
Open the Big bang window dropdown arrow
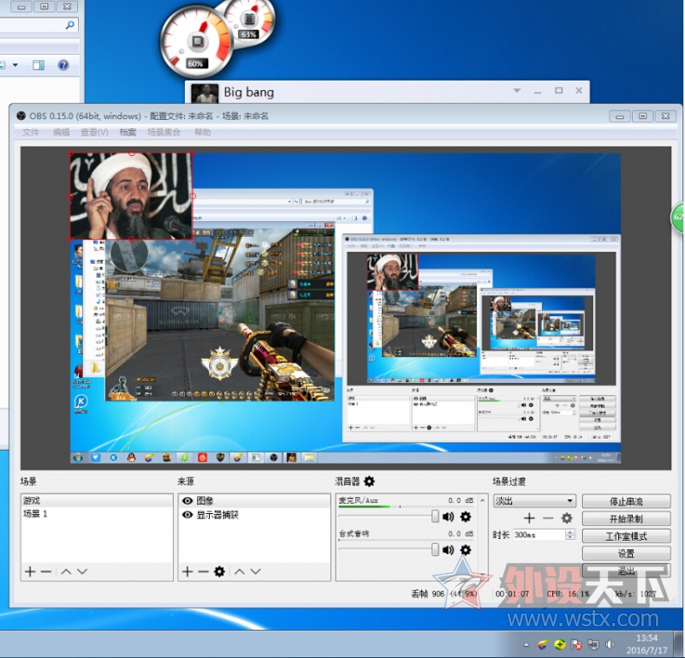[517, 91]
